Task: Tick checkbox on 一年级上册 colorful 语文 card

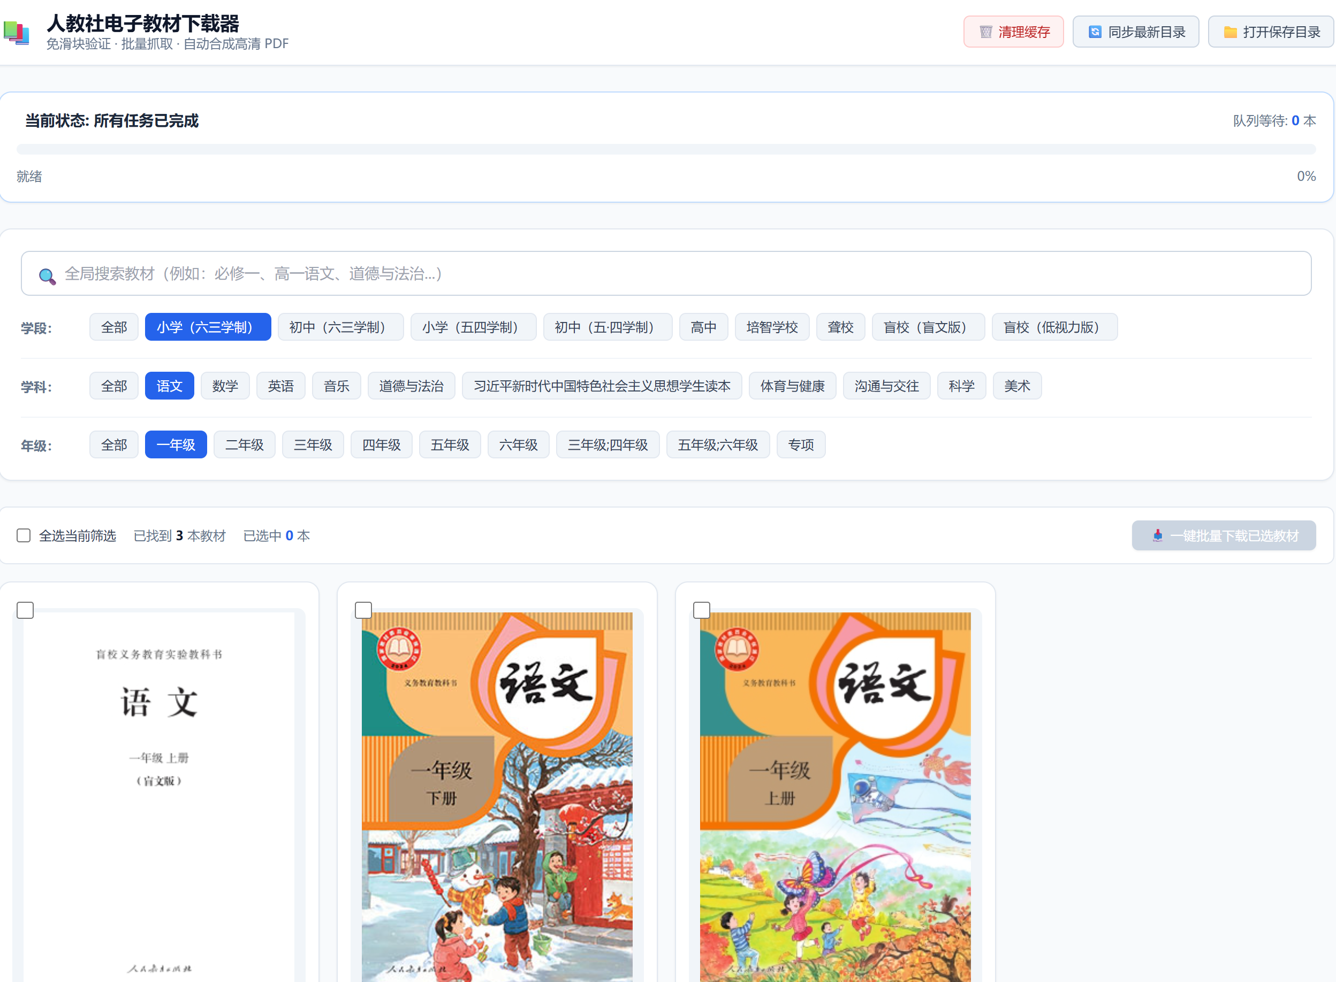Action: tap(701, 610)
